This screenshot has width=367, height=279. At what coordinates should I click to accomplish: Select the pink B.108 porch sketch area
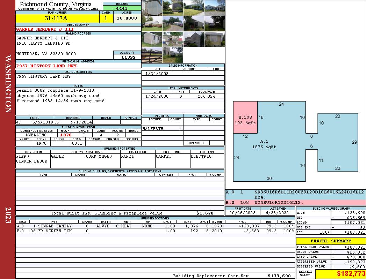tap(245, 118)
